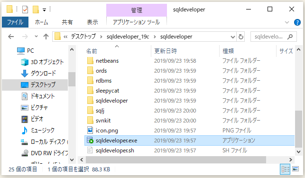
Task: Click the sqldeveloper.sh file name
Action: (115, 150)
